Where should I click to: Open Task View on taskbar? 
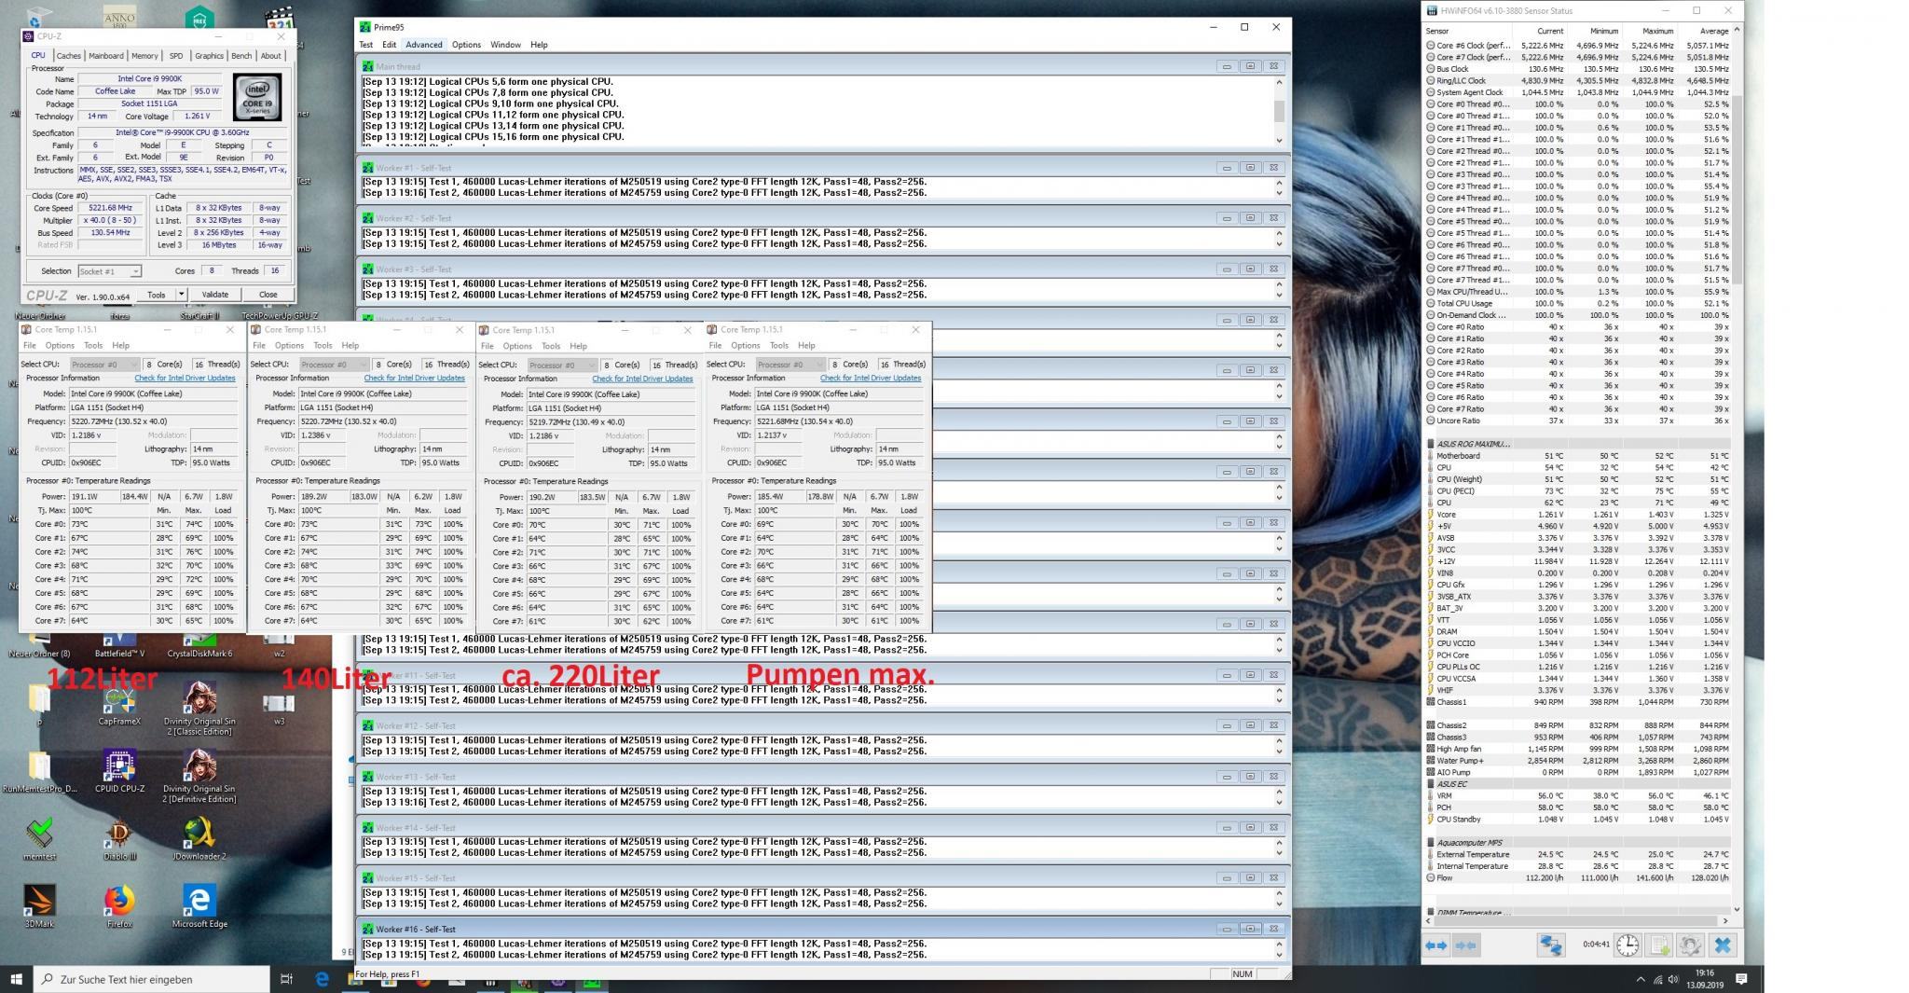[x=286, y=979]
